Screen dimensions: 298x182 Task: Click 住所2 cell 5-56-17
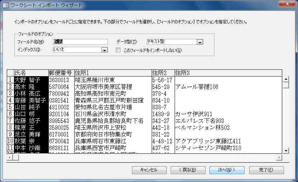[x=163, y=80]
